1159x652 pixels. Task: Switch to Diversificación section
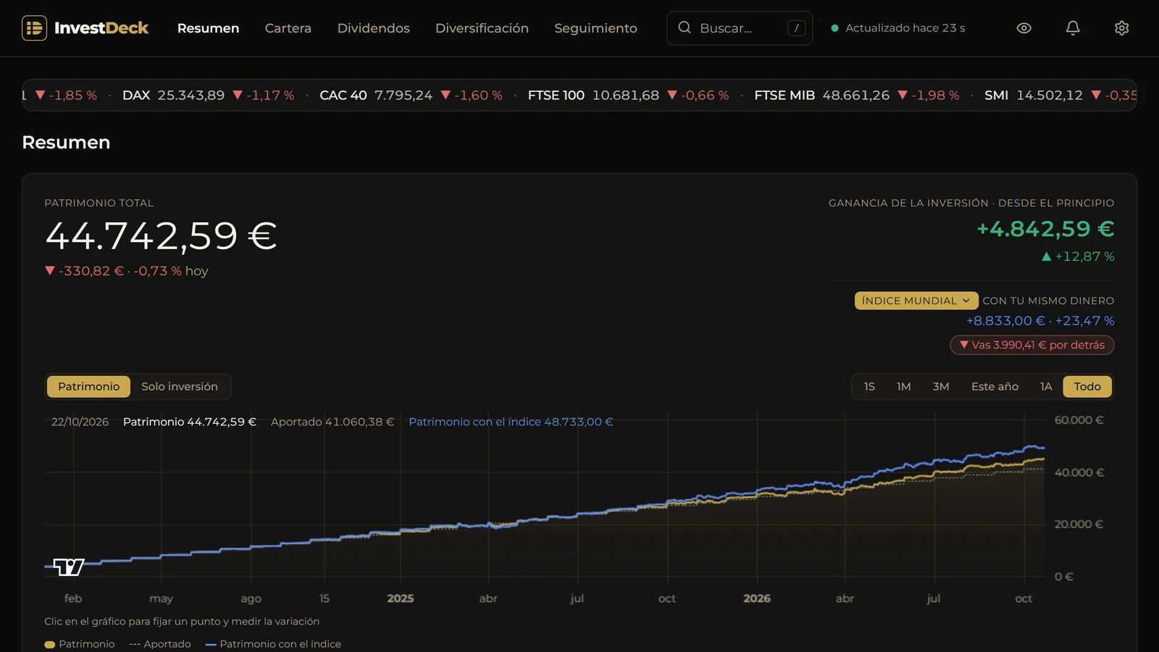click(482, 28)
